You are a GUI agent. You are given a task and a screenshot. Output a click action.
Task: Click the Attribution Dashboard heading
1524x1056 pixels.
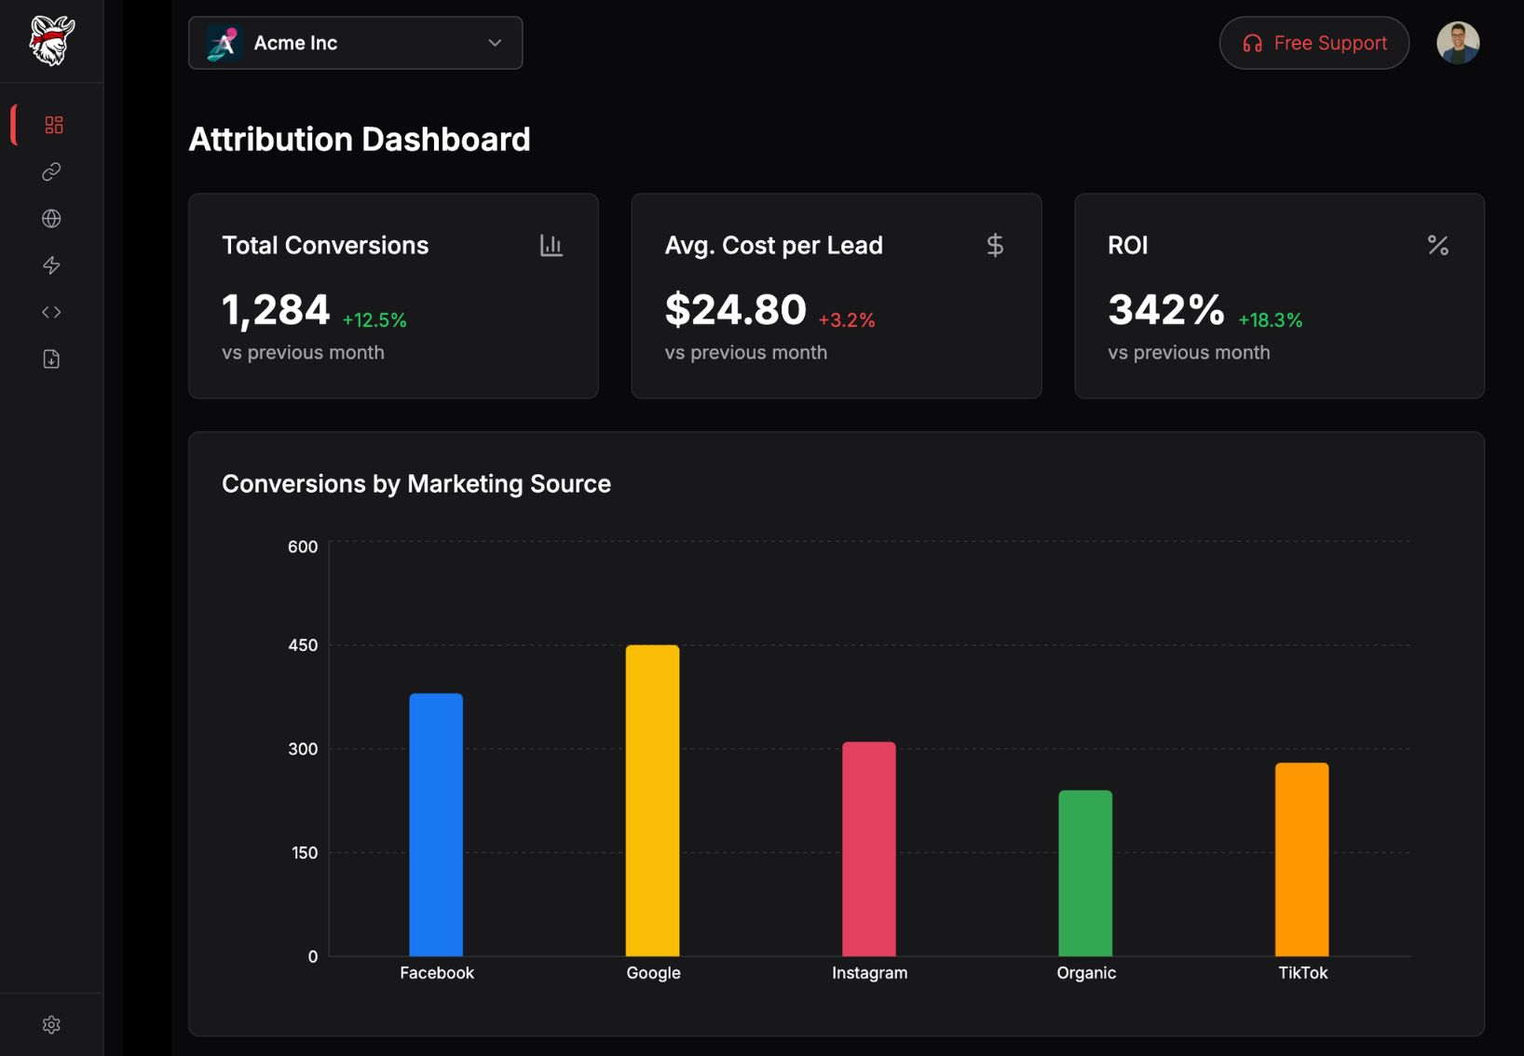point(360,139)
